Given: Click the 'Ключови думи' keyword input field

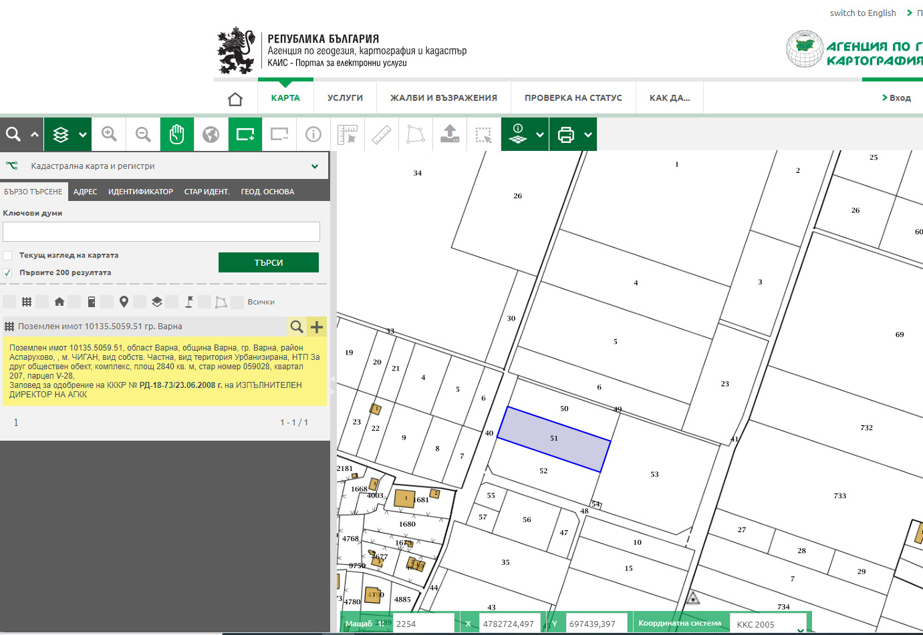Looking at the screenshot, I should point(161,232).
